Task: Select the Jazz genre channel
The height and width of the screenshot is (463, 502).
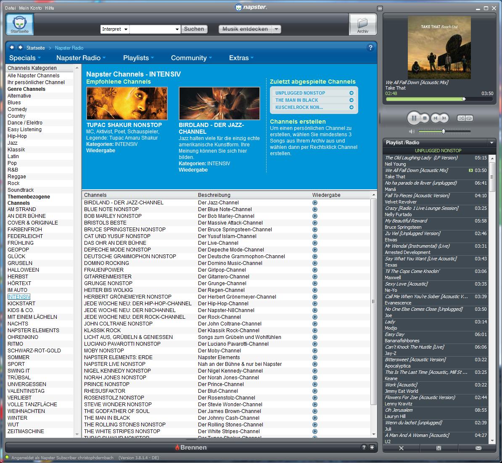Action: tap(13, 143)
